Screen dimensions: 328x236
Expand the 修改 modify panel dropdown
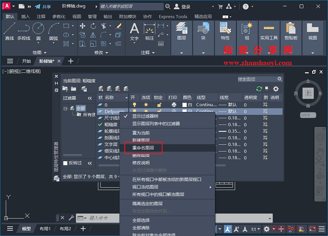click(101, 53)
